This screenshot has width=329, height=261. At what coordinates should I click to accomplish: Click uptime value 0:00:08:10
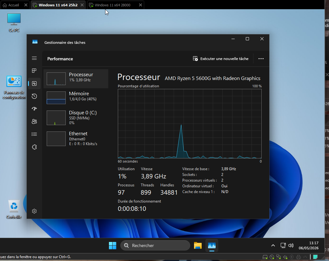(x=132, y=209)
